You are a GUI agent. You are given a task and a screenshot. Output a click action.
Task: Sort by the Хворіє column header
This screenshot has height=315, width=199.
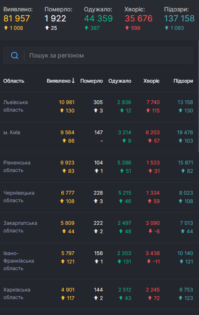tap(152, 81)
